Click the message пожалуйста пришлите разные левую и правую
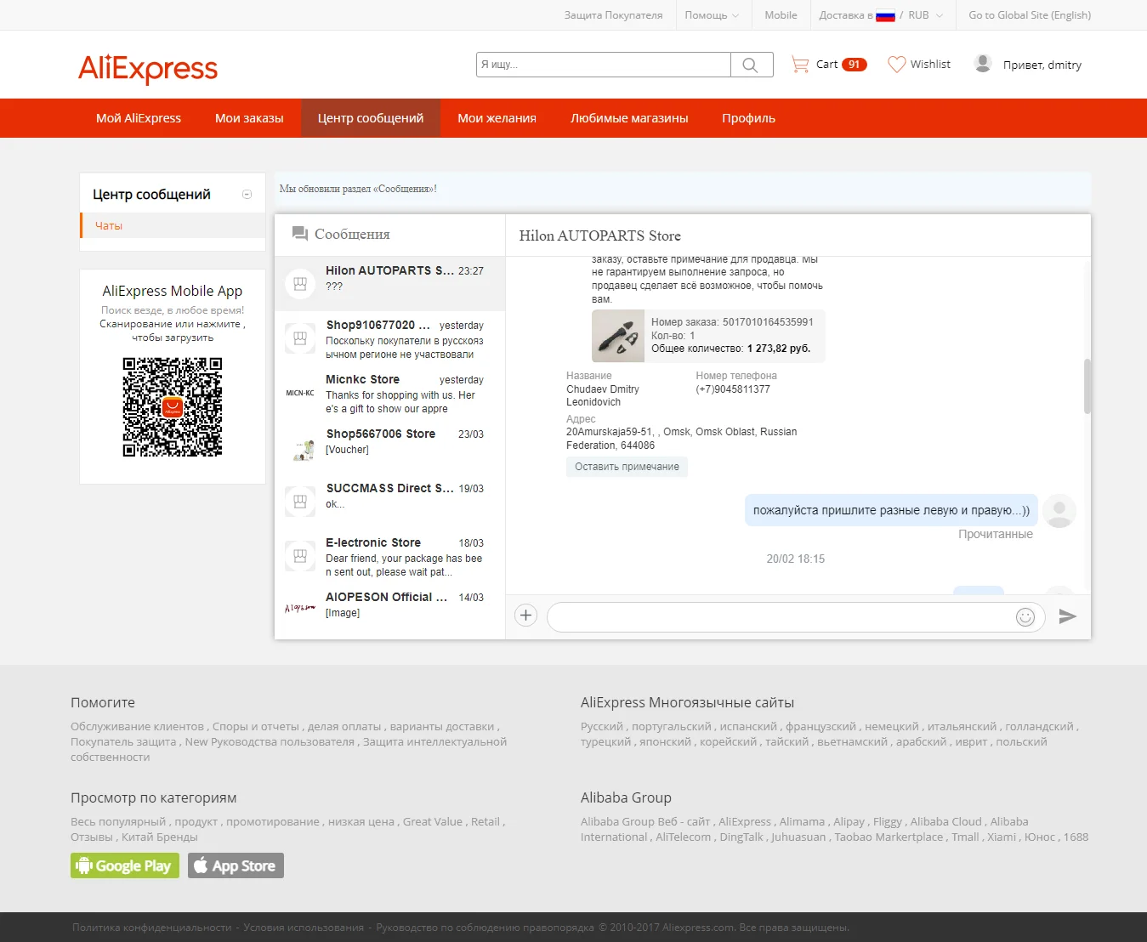Screen dimensions: 1147x942 891,510
